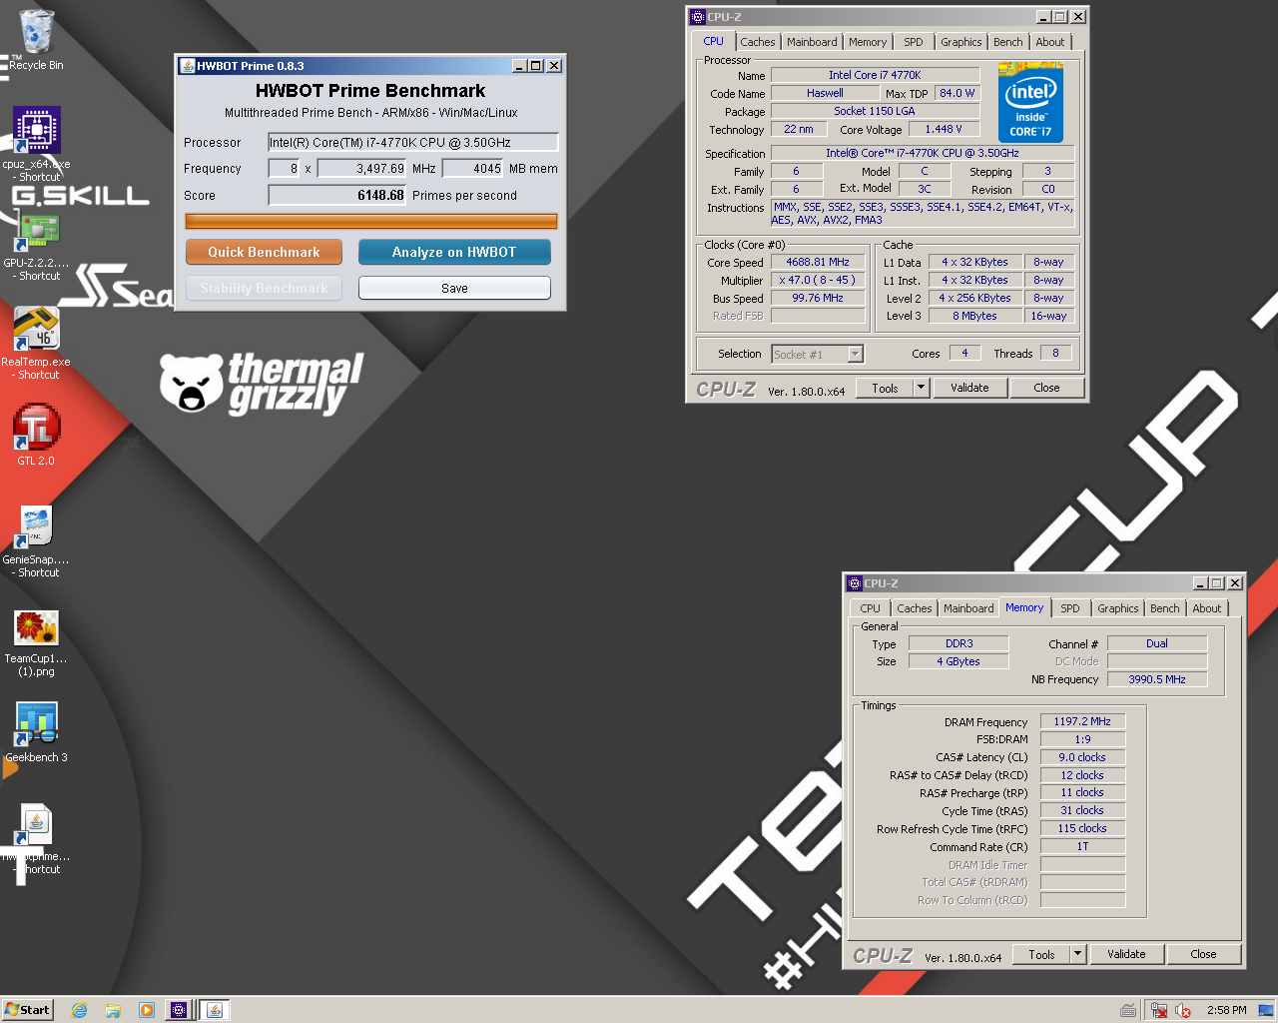Viewport: 1278px width, 1023px height.
Task: Expand Tools dropdown arrow in upper CPU-Z
Action: [x=921, y=388]
